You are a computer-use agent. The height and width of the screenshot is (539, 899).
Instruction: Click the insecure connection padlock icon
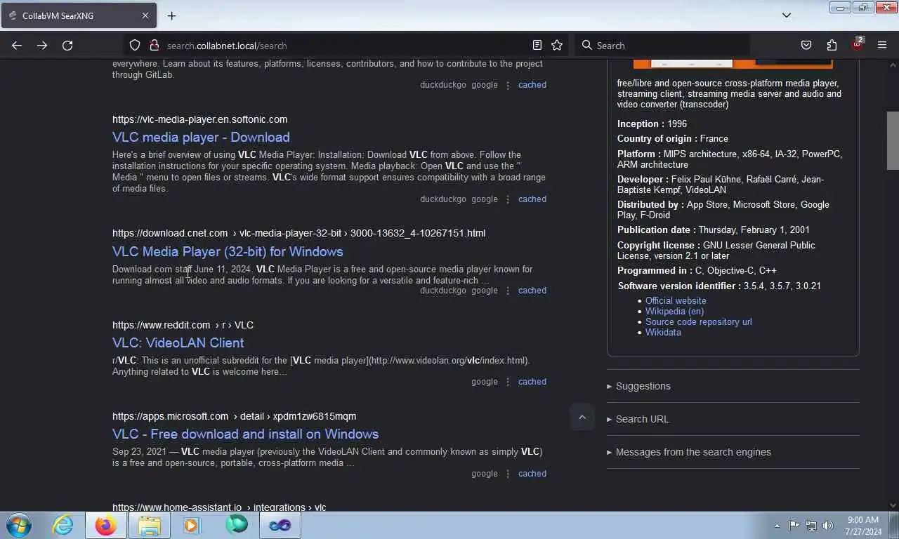click(x=155, y=46)
